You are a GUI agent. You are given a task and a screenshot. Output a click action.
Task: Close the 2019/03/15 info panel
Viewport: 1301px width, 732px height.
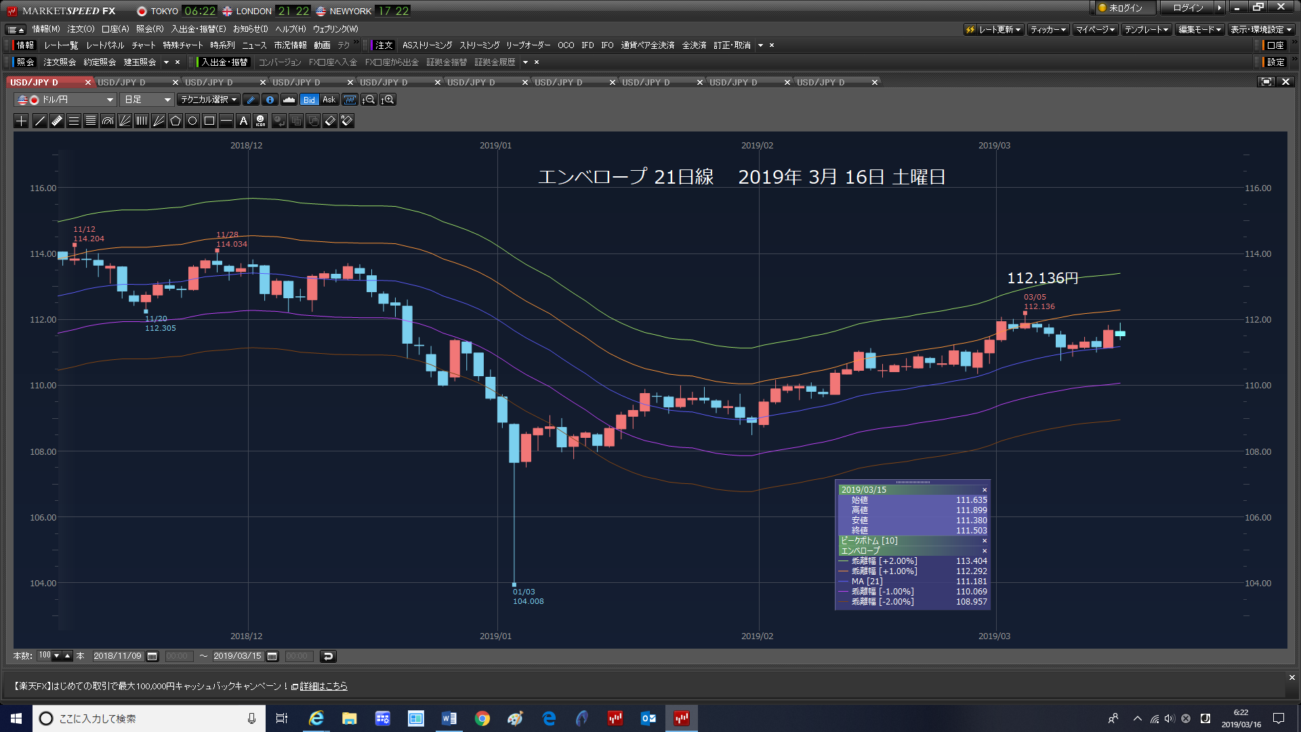(985, 490)
